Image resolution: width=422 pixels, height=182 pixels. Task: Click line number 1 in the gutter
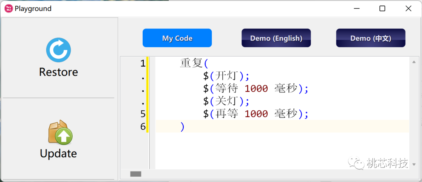143,63
